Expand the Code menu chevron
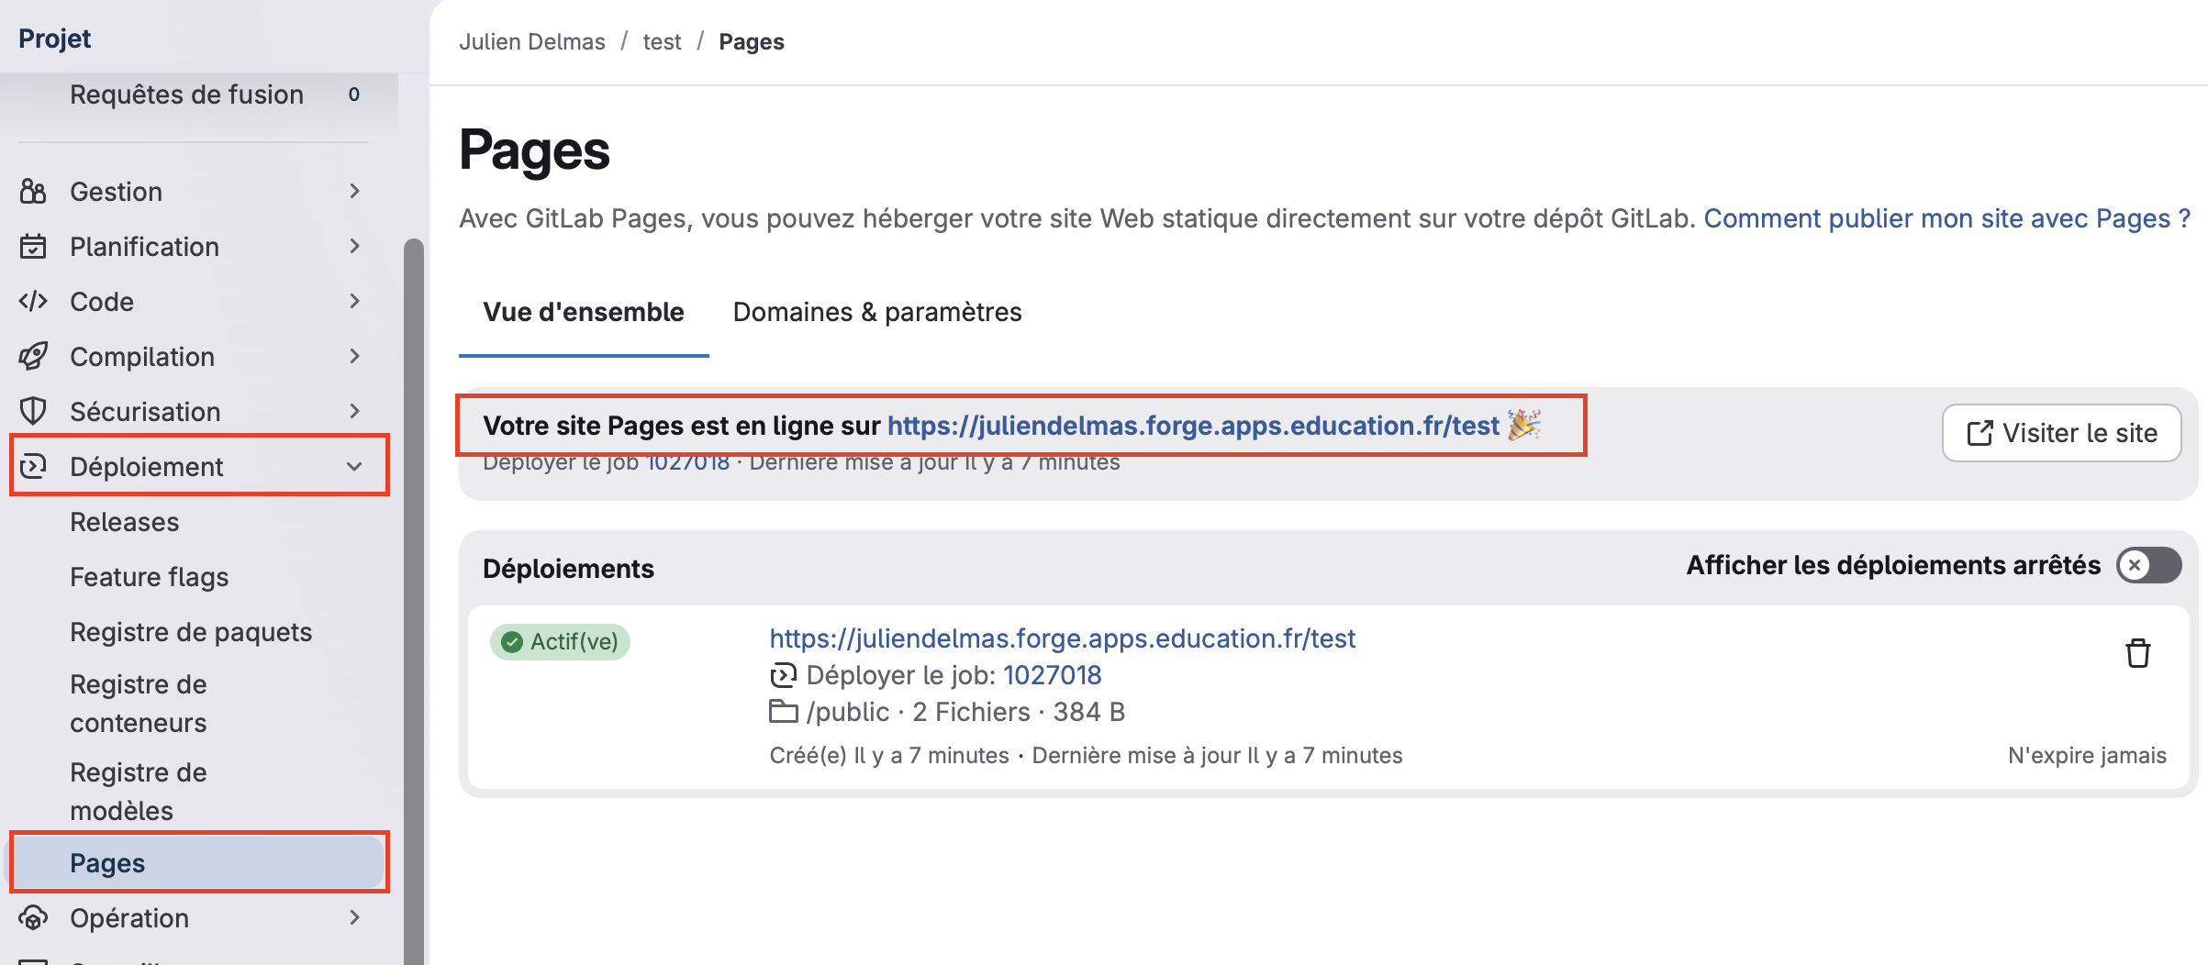2208x965 pixels. click(x=355, y=302)
